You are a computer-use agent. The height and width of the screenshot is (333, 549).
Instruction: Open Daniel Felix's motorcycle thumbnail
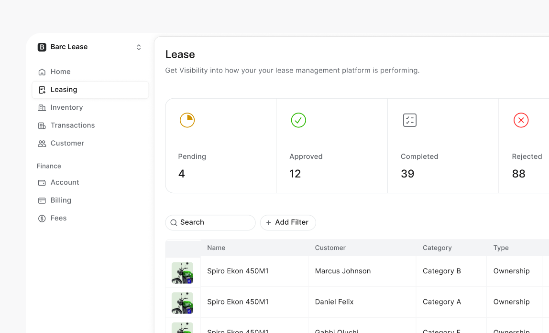pos(182,303)
